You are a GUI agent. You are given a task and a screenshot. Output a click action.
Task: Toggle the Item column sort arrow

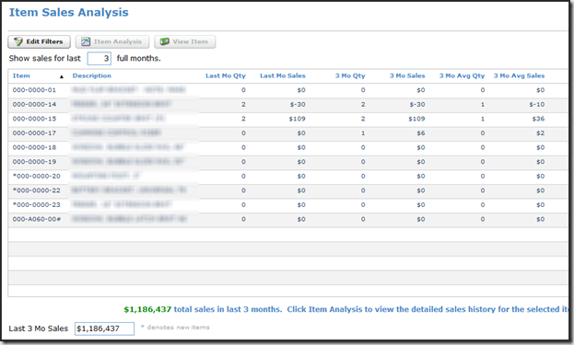(62, 76)
